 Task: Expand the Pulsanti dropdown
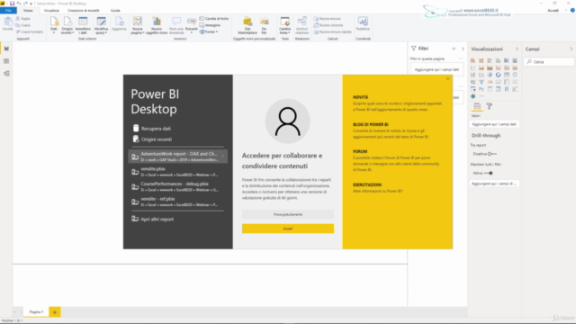[192, 32]
